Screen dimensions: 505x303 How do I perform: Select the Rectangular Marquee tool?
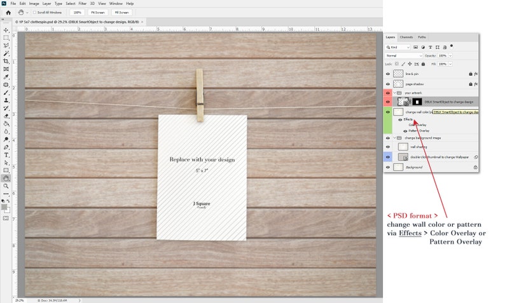(6, 38)
